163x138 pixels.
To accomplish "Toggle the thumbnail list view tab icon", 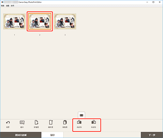I will click(x=81, y=115).
